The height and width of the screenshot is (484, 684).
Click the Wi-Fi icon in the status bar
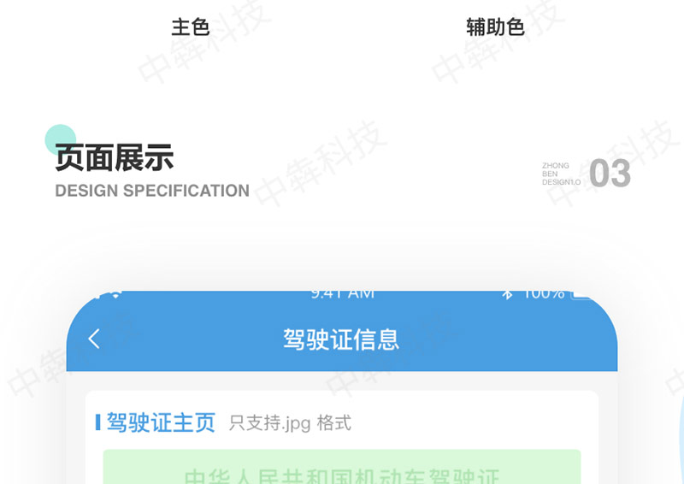115,294
